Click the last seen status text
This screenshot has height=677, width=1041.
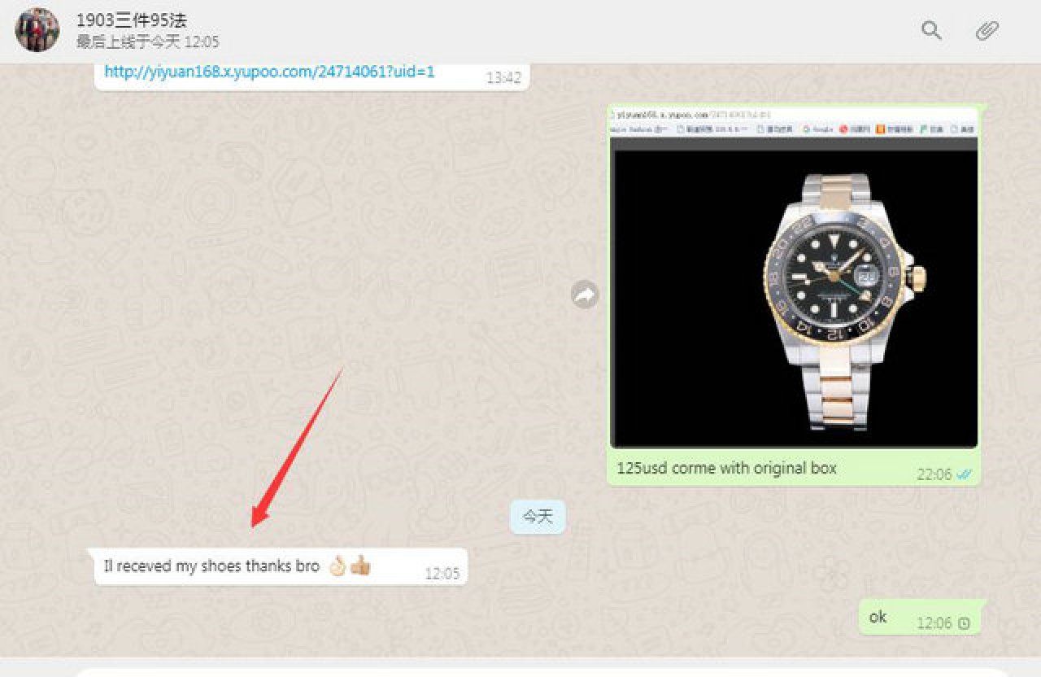click(147, 42)
